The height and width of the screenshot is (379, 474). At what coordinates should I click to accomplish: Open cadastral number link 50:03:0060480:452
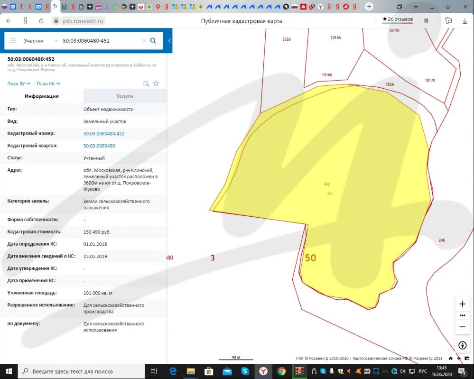(x=104, y=134)
